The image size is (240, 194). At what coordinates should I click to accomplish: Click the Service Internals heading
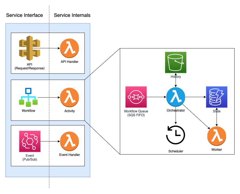[72, 15]
